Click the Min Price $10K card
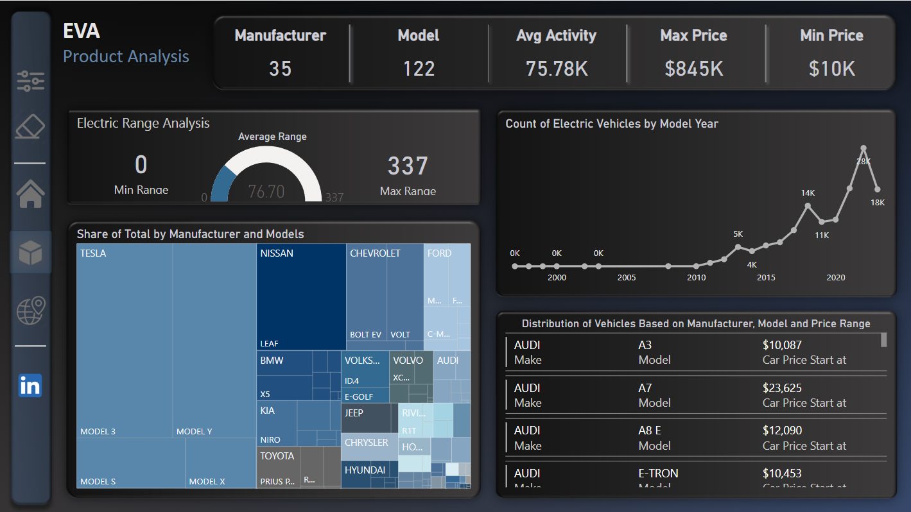 831,52
